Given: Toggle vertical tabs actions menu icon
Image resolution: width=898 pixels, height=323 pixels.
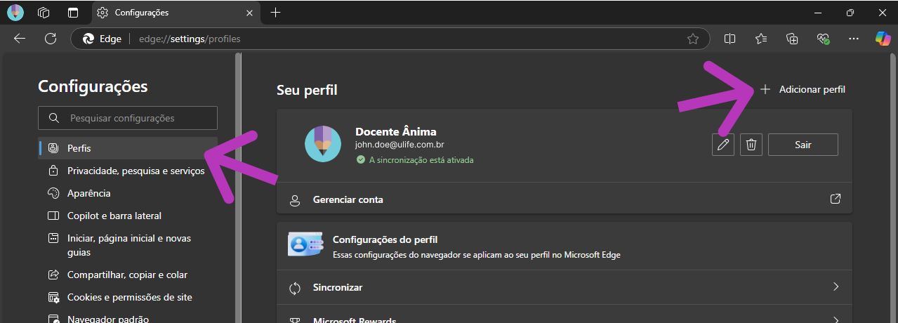Looking at the screenshot, I should click(x=73, y=13).
